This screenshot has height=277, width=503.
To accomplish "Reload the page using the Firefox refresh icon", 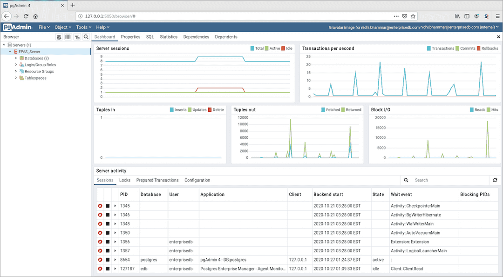I will coord(26,16).
